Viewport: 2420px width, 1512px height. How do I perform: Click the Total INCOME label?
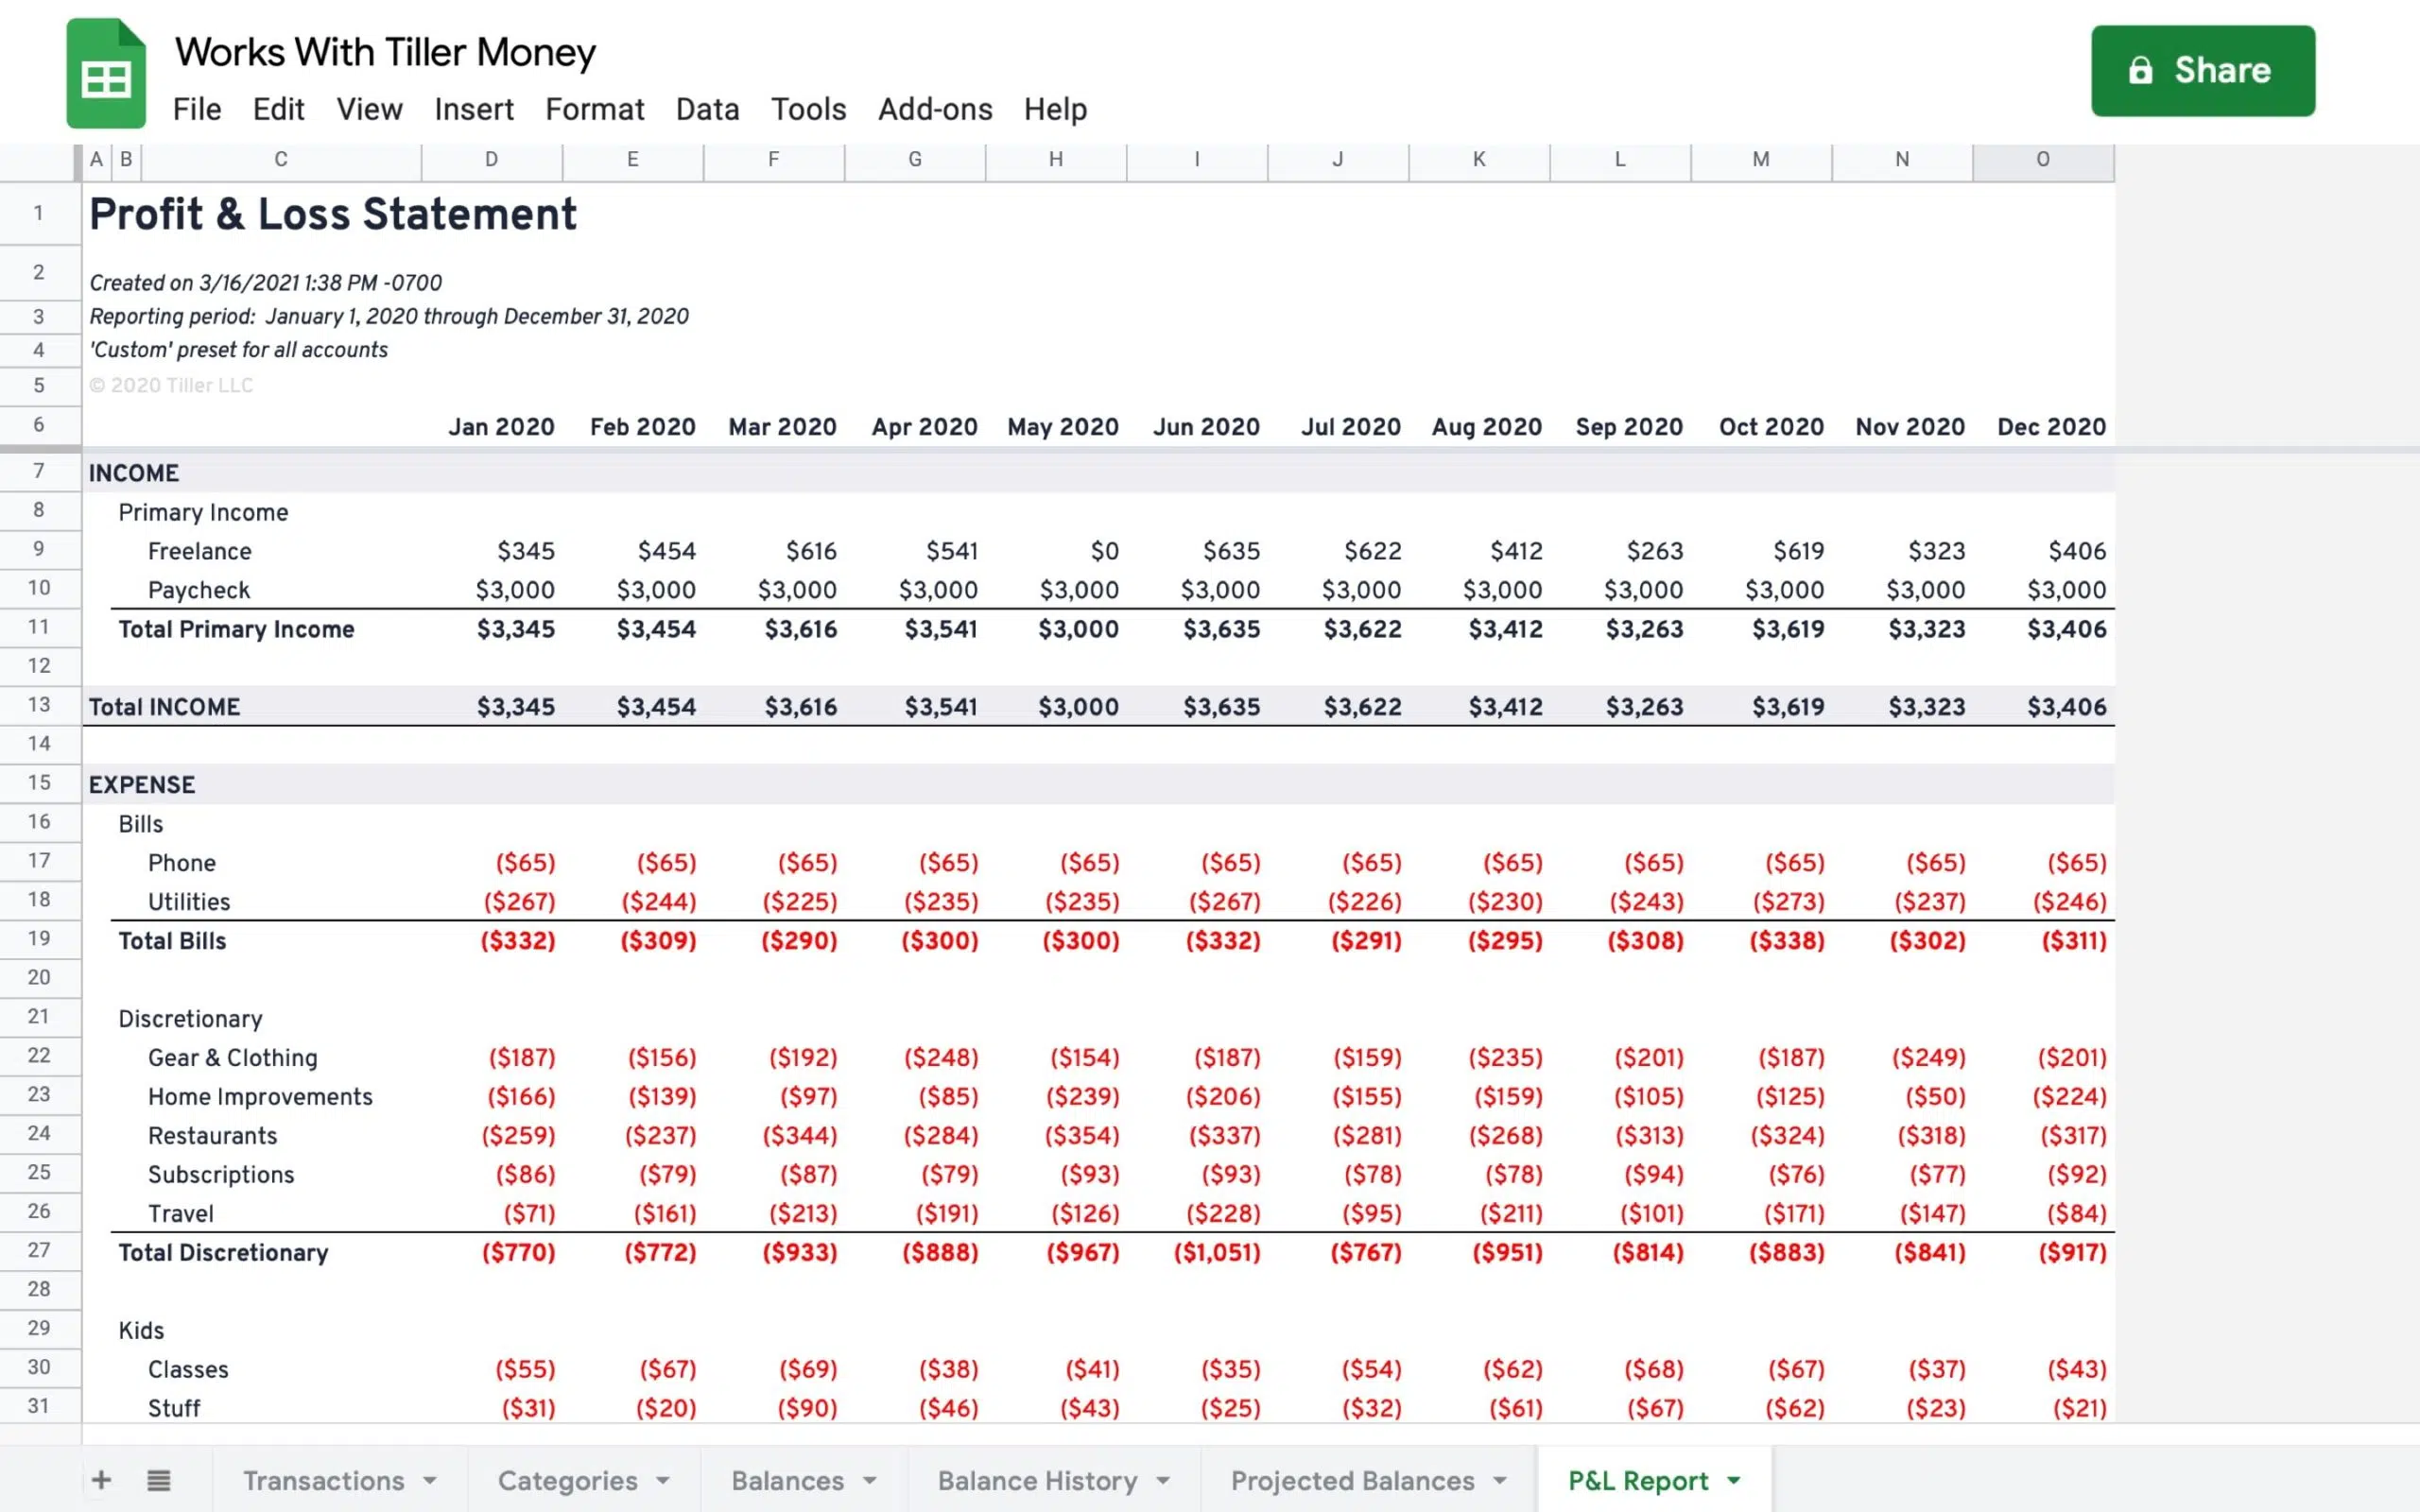point(165,707)
